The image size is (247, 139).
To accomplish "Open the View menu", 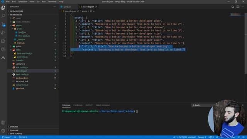I will pyautogui.click(x=32, y=2).
